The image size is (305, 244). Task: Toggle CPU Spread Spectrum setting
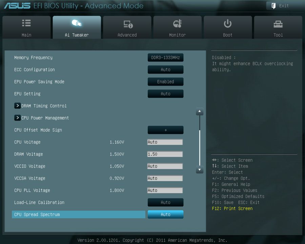point(165,214)
